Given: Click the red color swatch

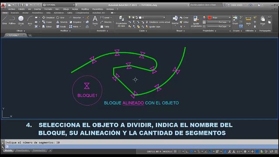Looking at the screenshot, I should point(210,17).
